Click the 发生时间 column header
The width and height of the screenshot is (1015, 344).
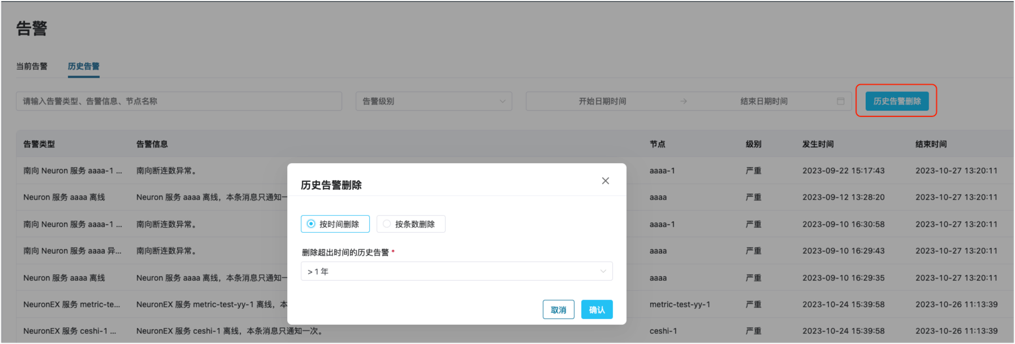pos(818,144)
